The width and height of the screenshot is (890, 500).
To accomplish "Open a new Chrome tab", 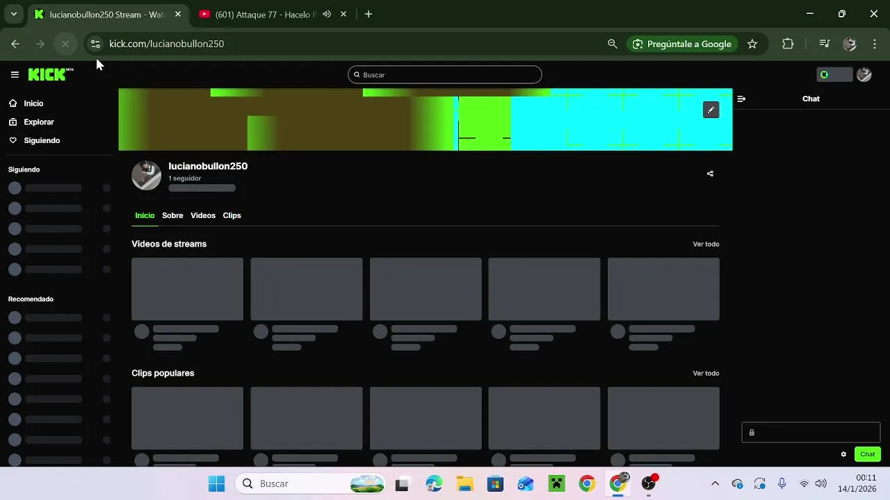I will pyautogui.click(x=369, y=14).
